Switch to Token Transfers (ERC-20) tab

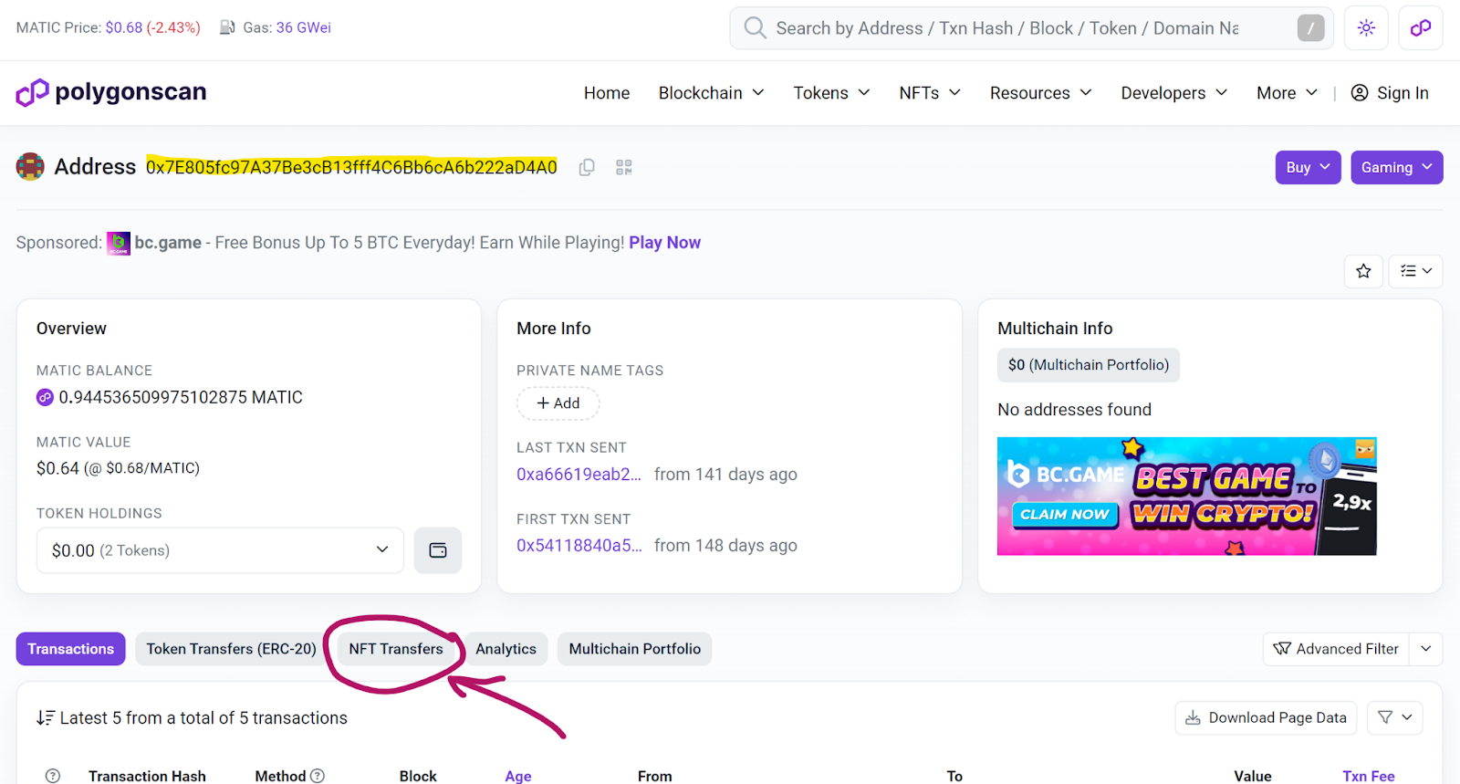click(231, 649)
